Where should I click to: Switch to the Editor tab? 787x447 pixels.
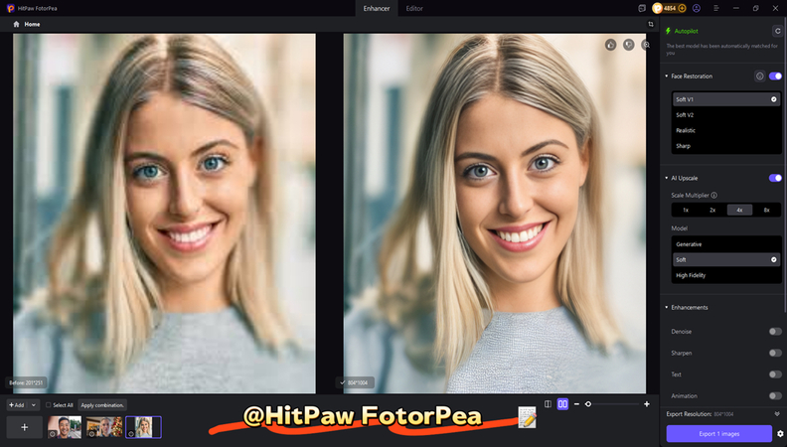point(414,9)
